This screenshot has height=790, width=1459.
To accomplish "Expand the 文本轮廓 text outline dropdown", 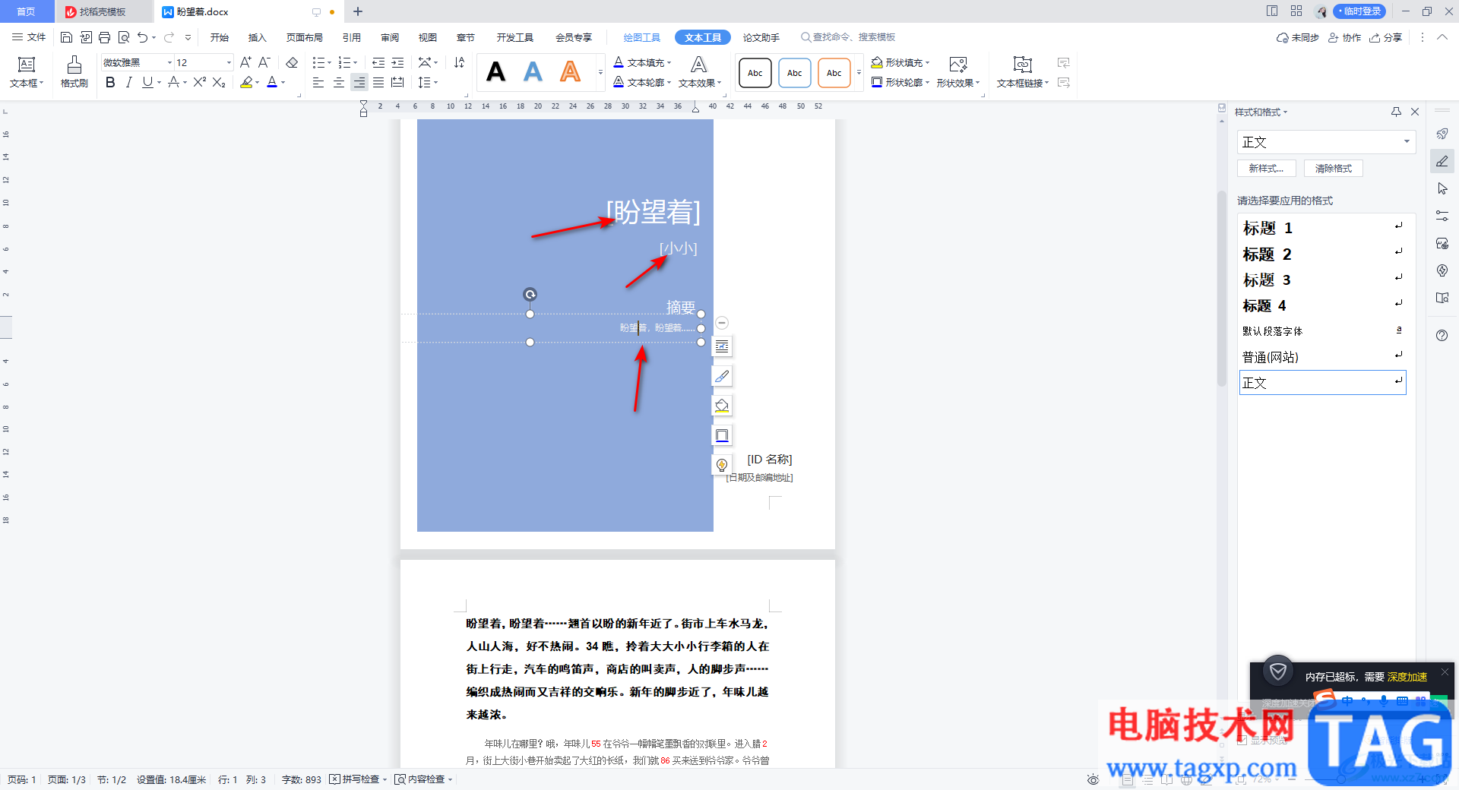I will (x=669, y=83).
